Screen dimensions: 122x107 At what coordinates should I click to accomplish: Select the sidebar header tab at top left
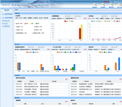[x=7, y=10]
